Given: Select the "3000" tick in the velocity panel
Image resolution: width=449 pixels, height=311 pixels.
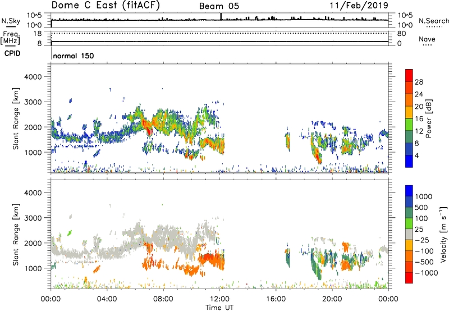Looking at the screenshot, I should [33, 218].
